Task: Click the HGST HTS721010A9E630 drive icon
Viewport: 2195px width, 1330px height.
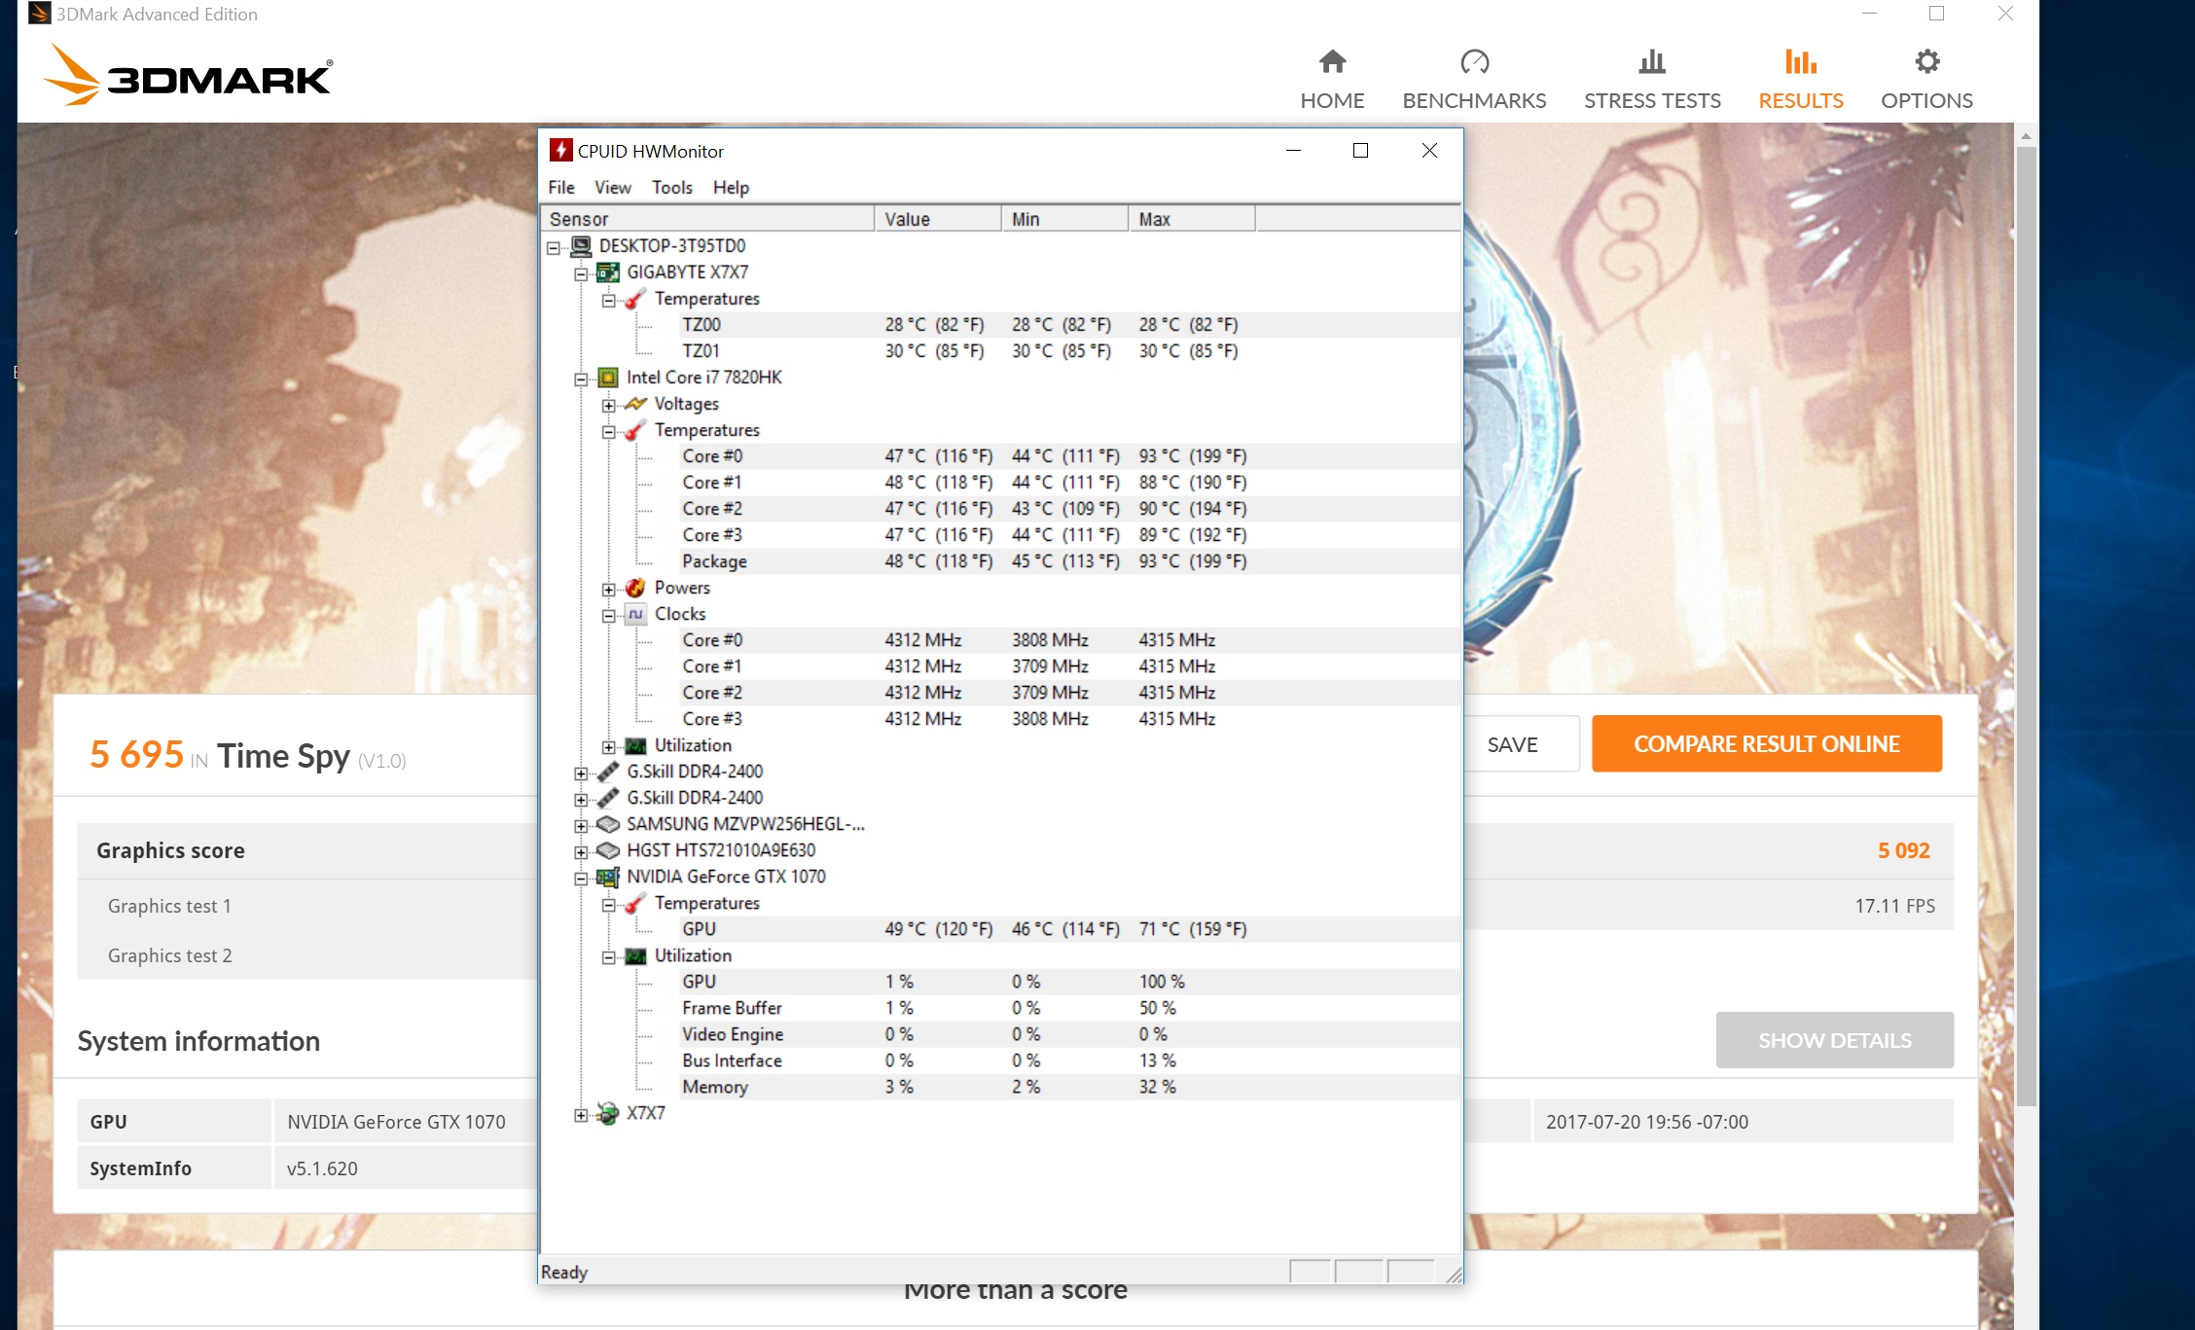Action: tap(608, 849)
